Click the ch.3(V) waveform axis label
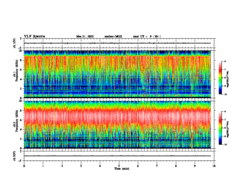241x186 pixels. tap(15, 156)
